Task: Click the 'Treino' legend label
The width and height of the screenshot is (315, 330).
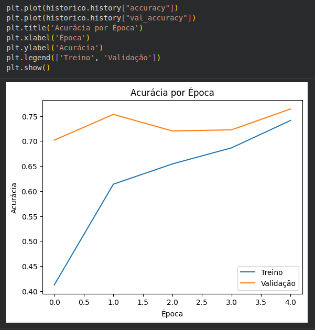Action: 271,272
